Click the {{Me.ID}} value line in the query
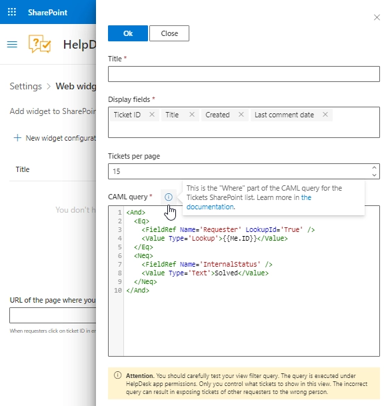 (215, 238)
